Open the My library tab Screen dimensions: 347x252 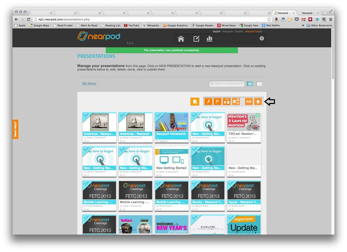pos(89,84)
